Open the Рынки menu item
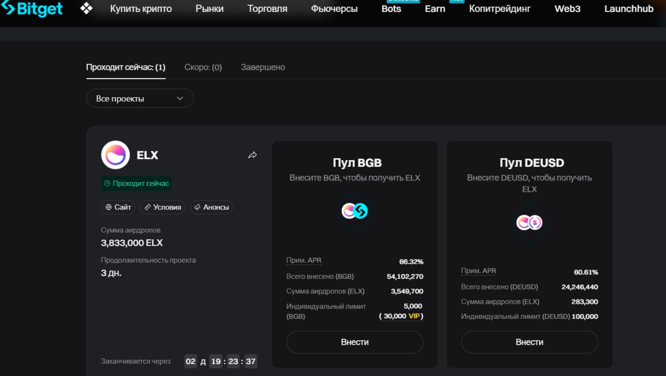The width and height of the screenshot is (666, 376). (x=210, y=9)
